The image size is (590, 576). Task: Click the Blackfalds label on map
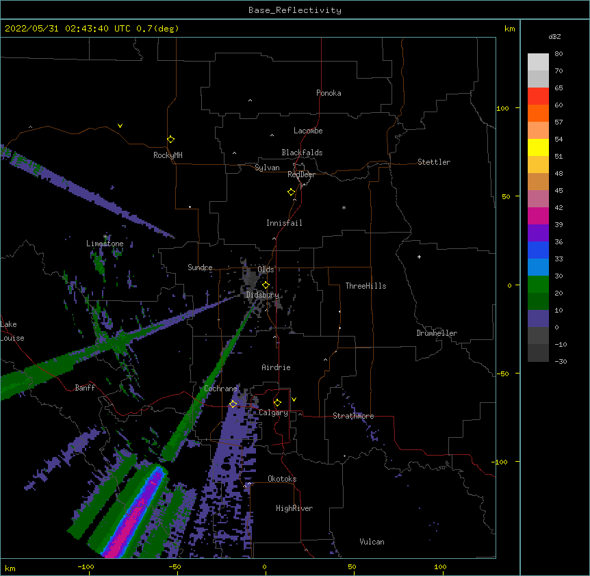click(x=302, y=153)
